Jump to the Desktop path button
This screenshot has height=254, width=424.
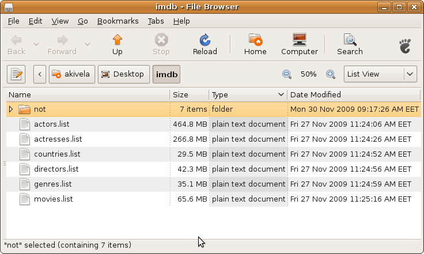pos(123,74)
